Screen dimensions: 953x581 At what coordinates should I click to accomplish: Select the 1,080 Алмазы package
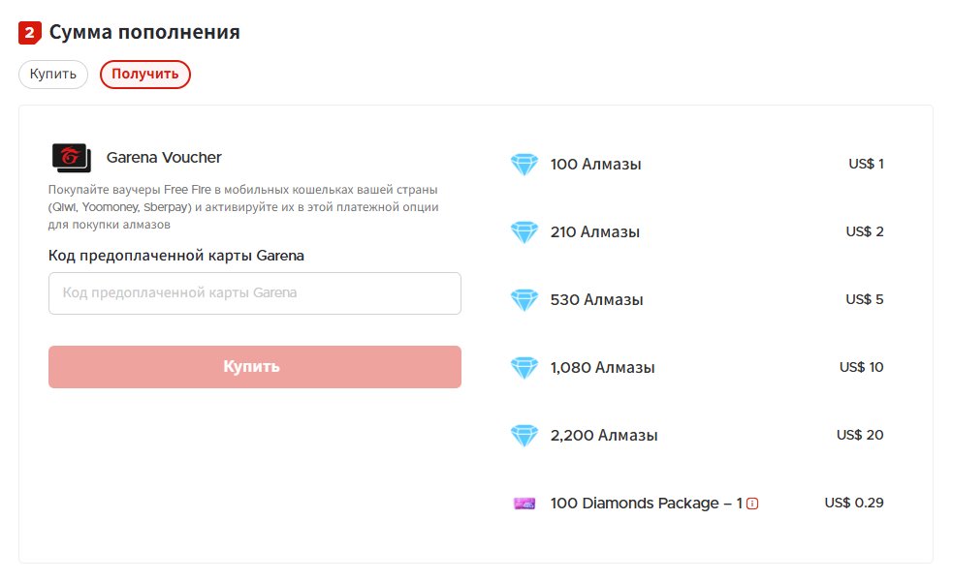[602, 368]
